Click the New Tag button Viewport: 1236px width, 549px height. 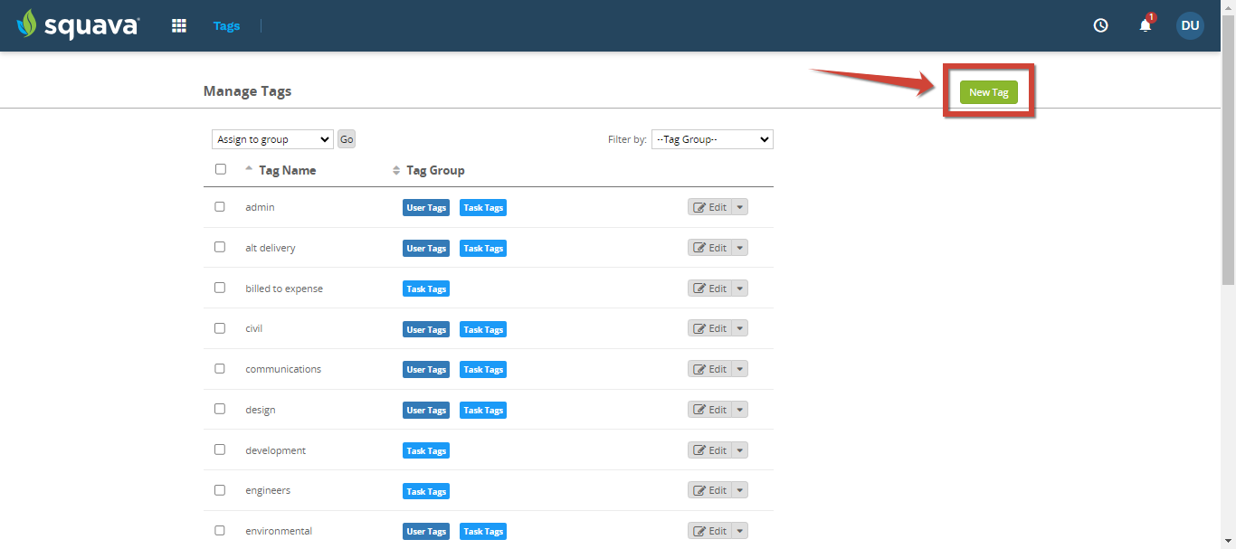(x=989, y=91)
